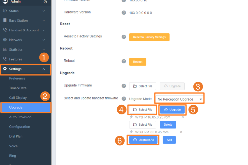Click the Reboot button

point(138,62)
